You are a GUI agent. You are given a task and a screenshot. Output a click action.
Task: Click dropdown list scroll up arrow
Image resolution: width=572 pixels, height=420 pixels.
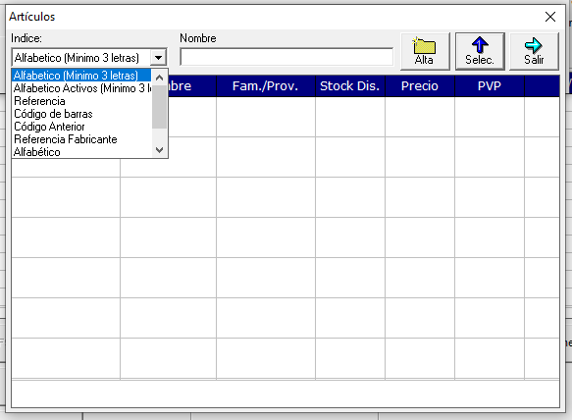point(159,78)
